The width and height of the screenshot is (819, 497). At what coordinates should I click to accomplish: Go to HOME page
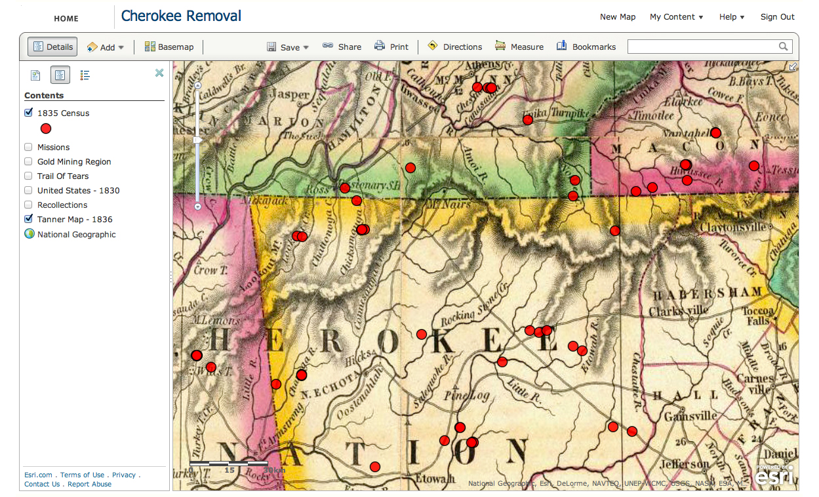(66, 18)
